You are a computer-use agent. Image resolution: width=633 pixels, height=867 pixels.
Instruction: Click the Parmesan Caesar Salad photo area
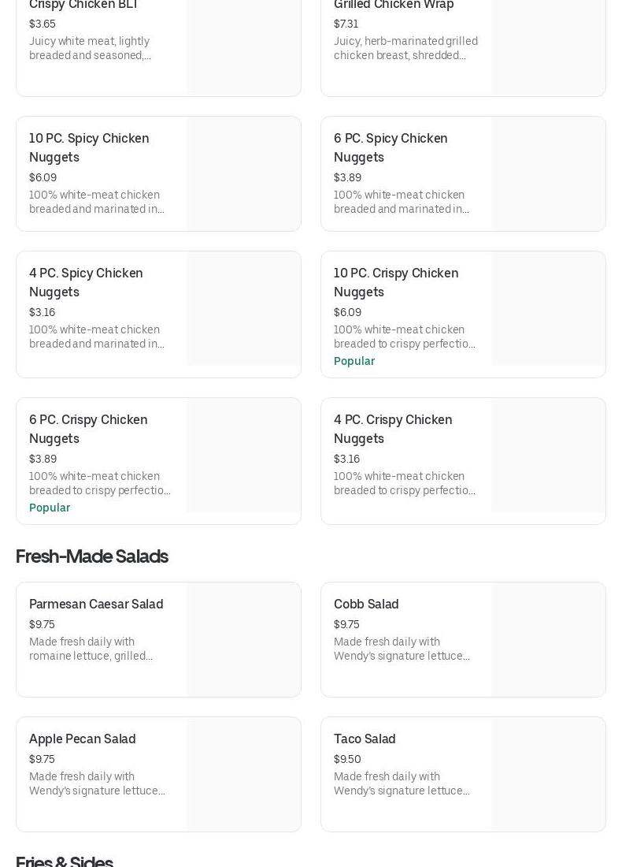pyautogui.click(x=243, y=639)
